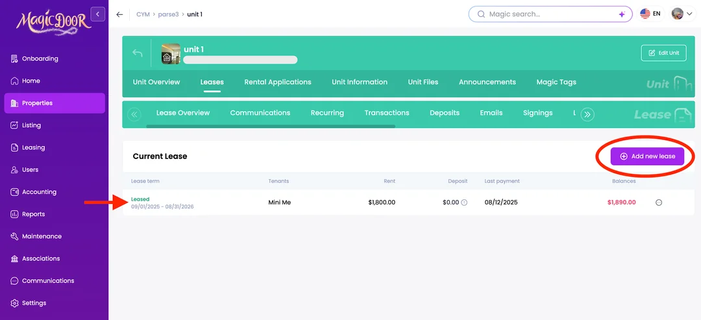Screen dimensions: 701x320
Task: Click the deposit info icon
Action: pos(464,203)
